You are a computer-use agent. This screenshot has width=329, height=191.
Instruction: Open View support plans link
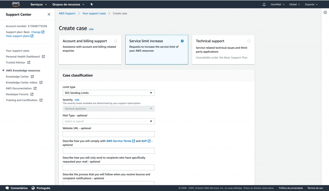(18, 36)
